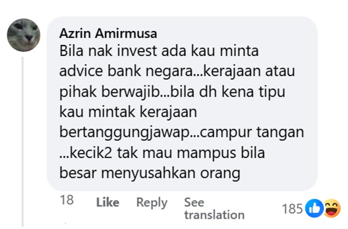
Task: Reply to this comment
Action: point(152,203)
